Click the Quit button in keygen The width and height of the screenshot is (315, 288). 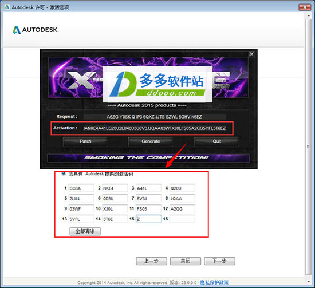(x=216, y=141)
